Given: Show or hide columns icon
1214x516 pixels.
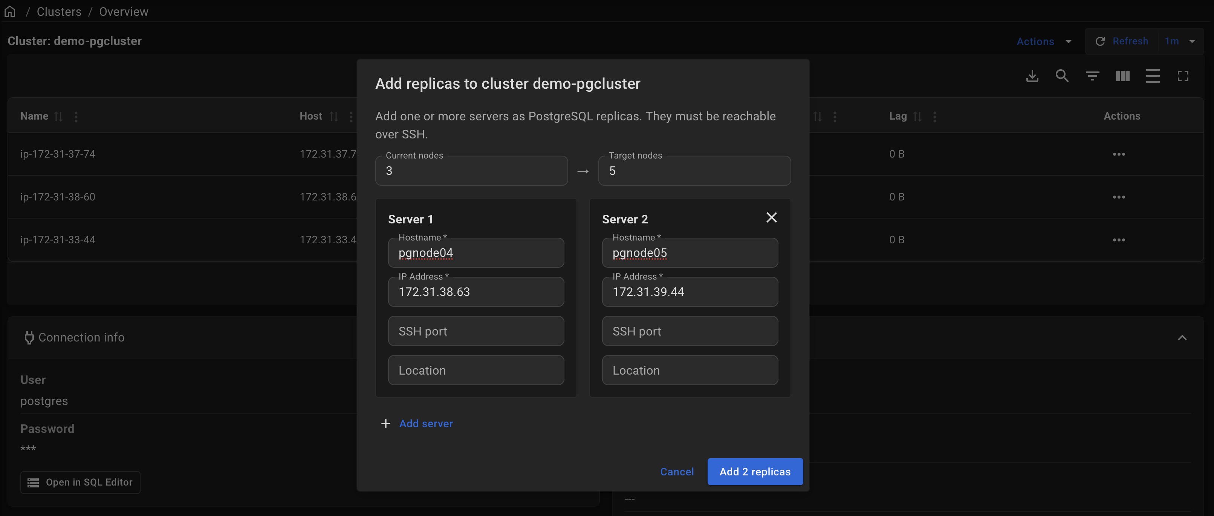Looking at the screenshot, I should pyautogui.click(x=1122, y=76).
